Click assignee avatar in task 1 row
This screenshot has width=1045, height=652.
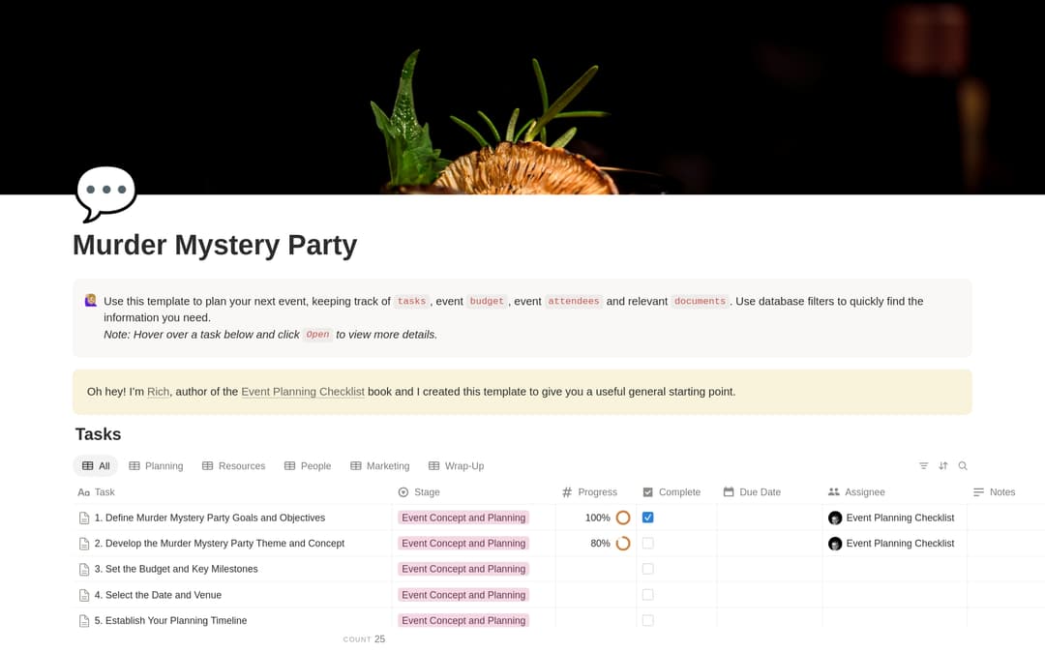(835, 518)
